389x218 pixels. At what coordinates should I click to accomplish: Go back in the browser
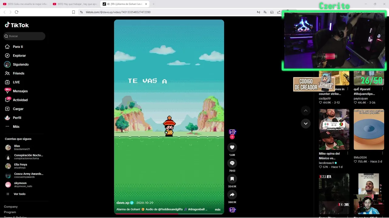coord(4,12)
